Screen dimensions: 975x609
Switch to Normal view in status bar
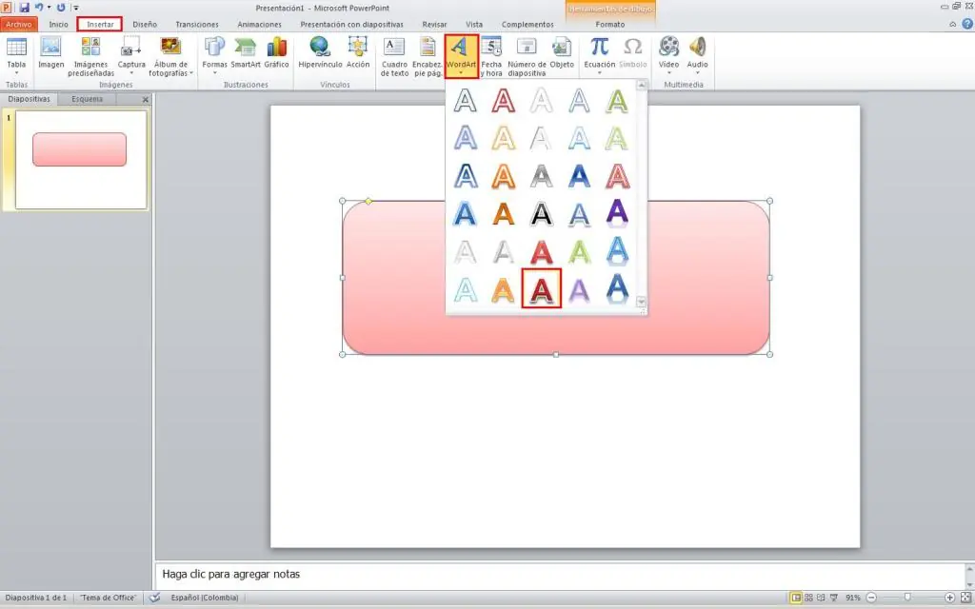point(795,598)
